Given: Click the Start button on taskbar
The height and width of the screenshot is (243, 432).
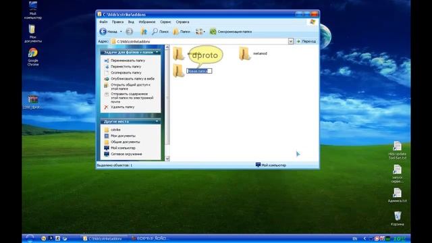Looking at the screenshot, I should click(x=30, y=238).
